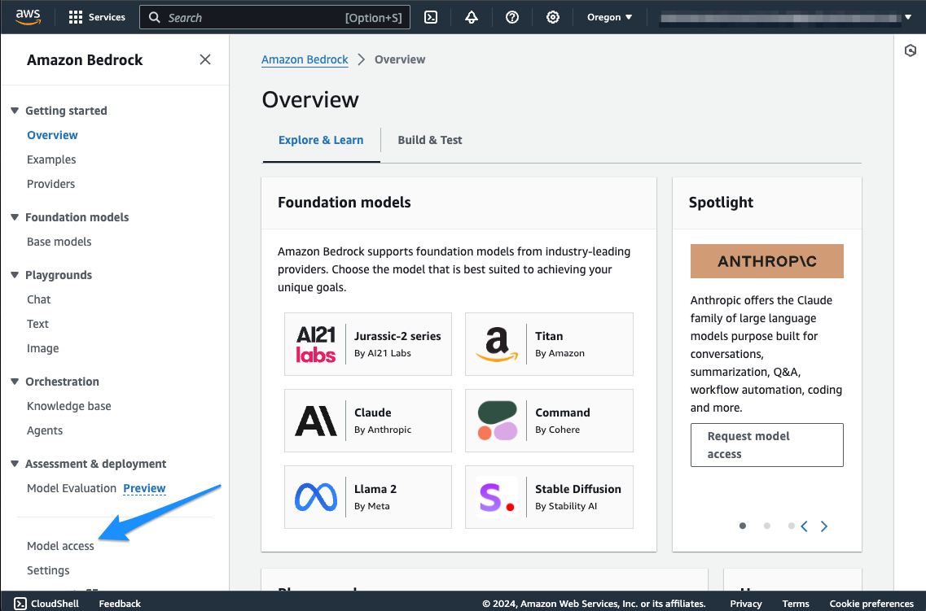The height and width of the screenshot is (611, 926).
Task: Open the help question mark icon
Action: tap(512, 17)
